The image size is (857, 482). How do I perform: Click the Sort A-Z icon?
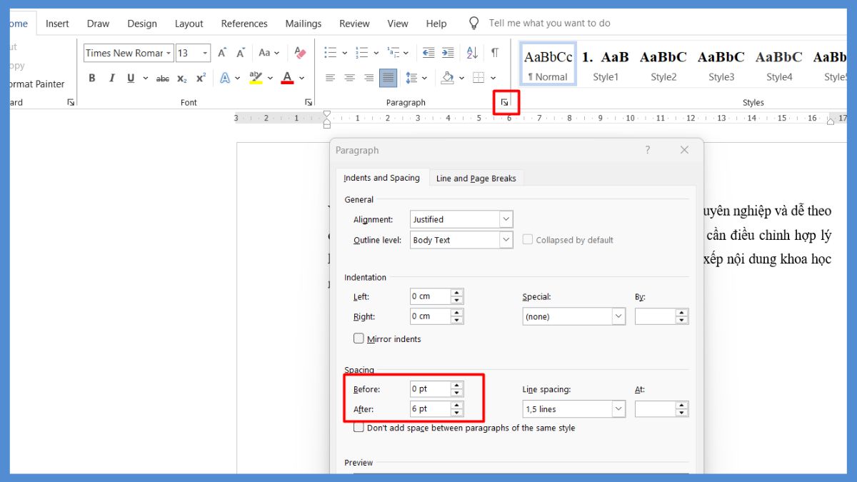coord(471,53)
